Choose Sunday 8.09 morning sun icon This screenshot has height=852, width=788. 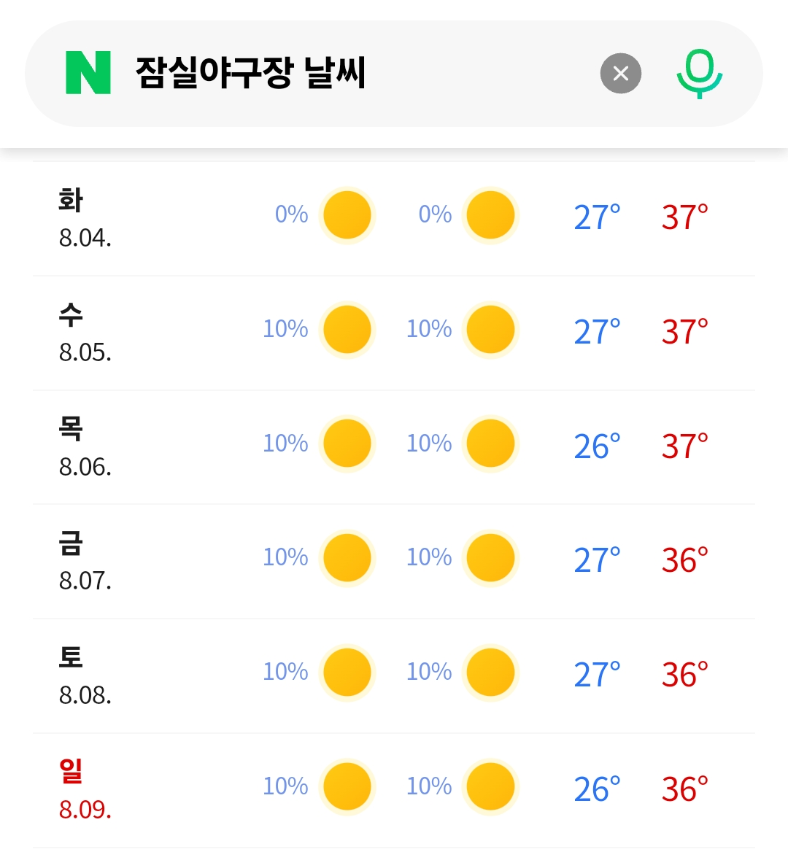(x=347, y=787)
